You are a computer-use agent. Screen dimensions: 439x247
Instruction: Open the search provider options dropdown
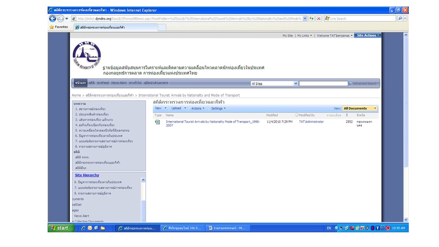click(405, 18)
